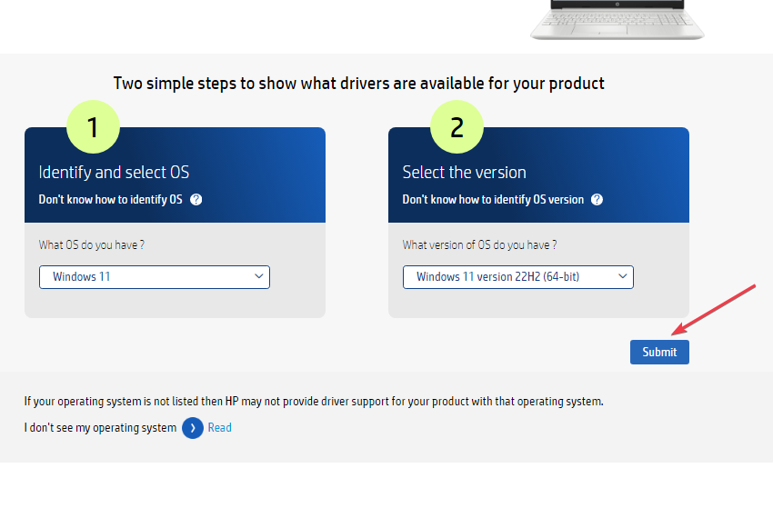Click the Select the version heading
The height and width of the screenshot is (528, 773).
pos(465,173)
